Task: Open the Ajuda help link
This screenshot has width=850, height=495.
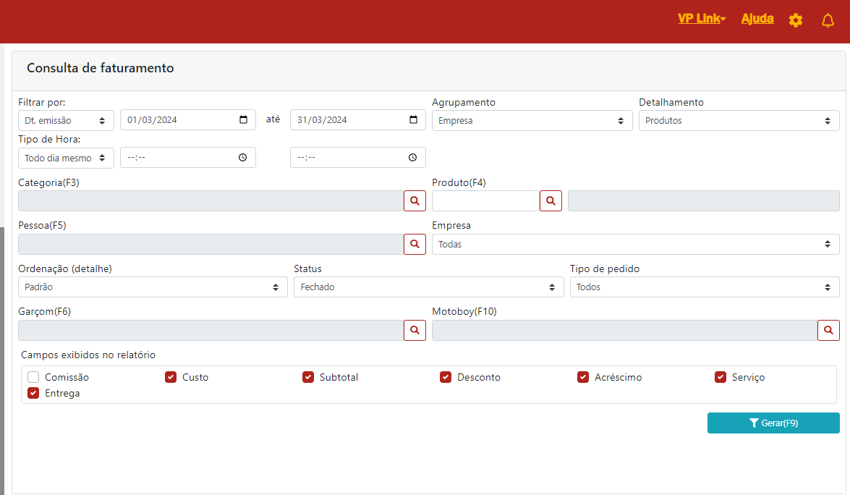Action: click(x=757, y=19)
